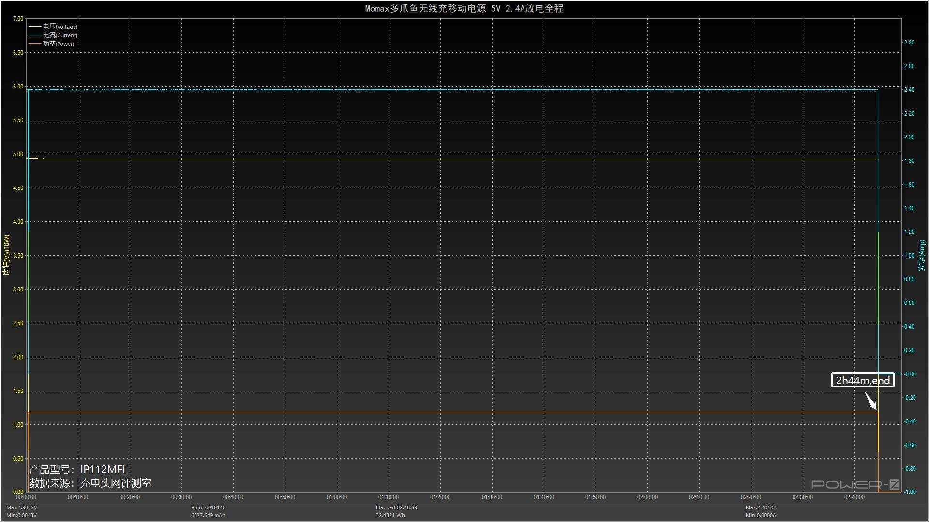Click the Min:0.0043V status value

22,515
